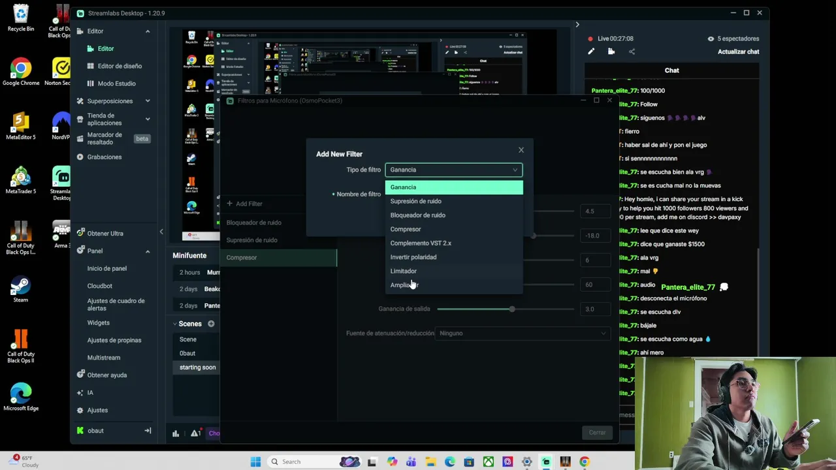This screenshot has height=470, width=836.
Task: Select Supresión de ruido filter type option
Action: click(x=415, y=201)
